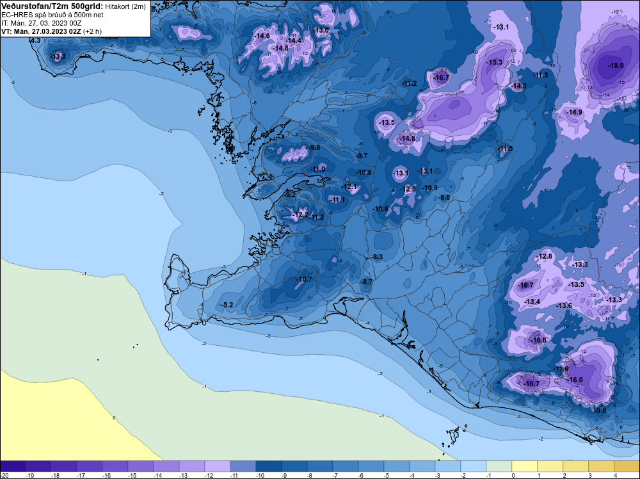
Task: Click the -10.8 temperature label
Action: (x=364, y=172)
